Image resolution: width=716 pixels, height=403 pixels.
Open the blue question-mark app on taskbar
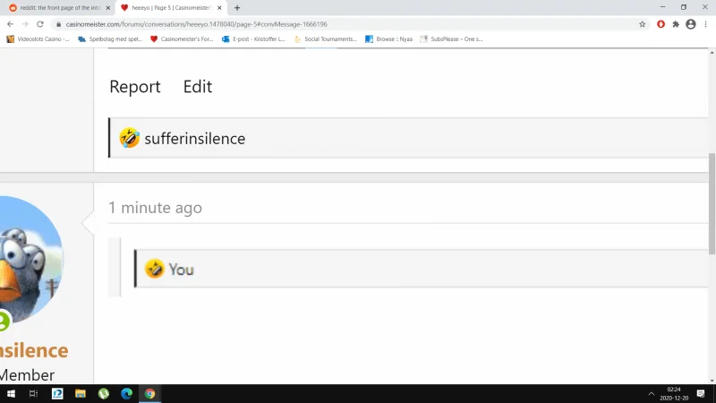(x=57, y=393)
